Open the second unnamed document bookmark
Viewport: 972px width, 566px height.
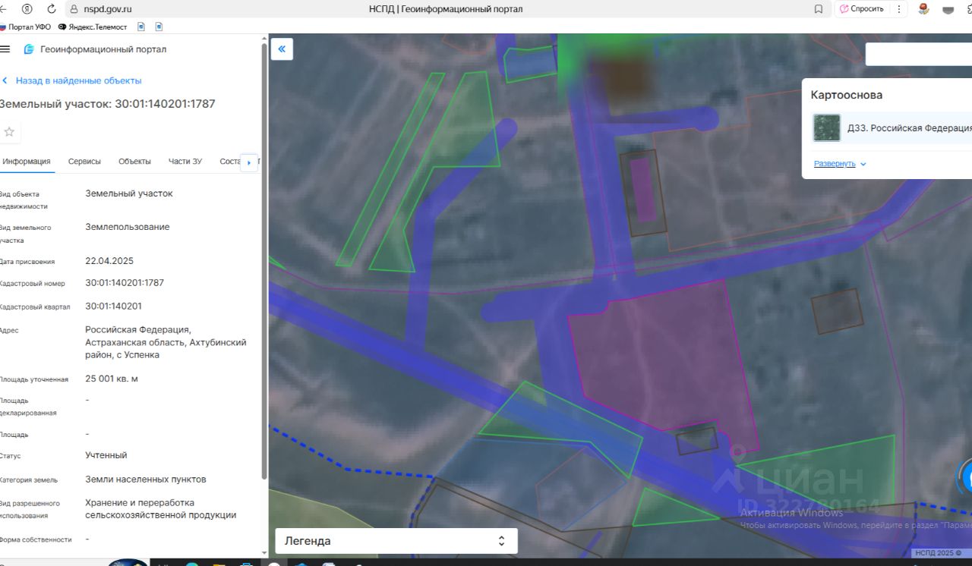pyautogui.click(x=159, y=27)
